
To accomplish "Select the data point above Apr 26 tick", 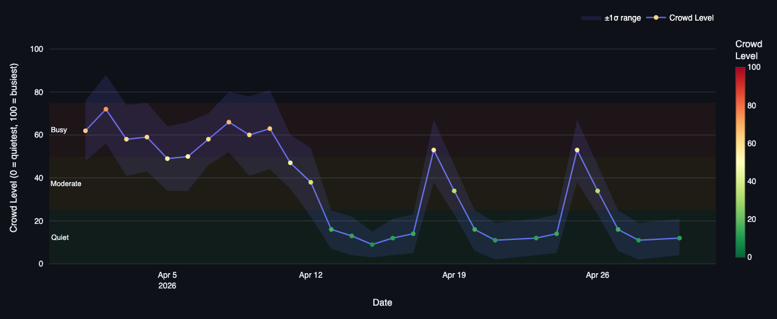I will pyautogui.click(x=597, y=191).
